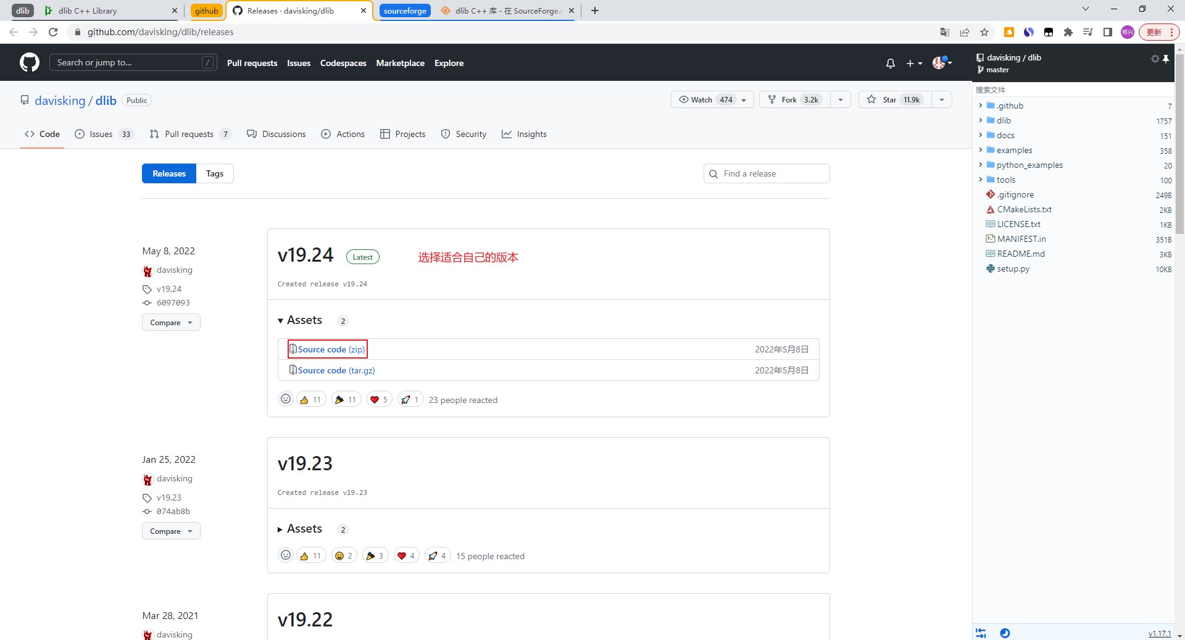Click the Find a release search field
The image size is (1185, 640).
tap(767, 173)
